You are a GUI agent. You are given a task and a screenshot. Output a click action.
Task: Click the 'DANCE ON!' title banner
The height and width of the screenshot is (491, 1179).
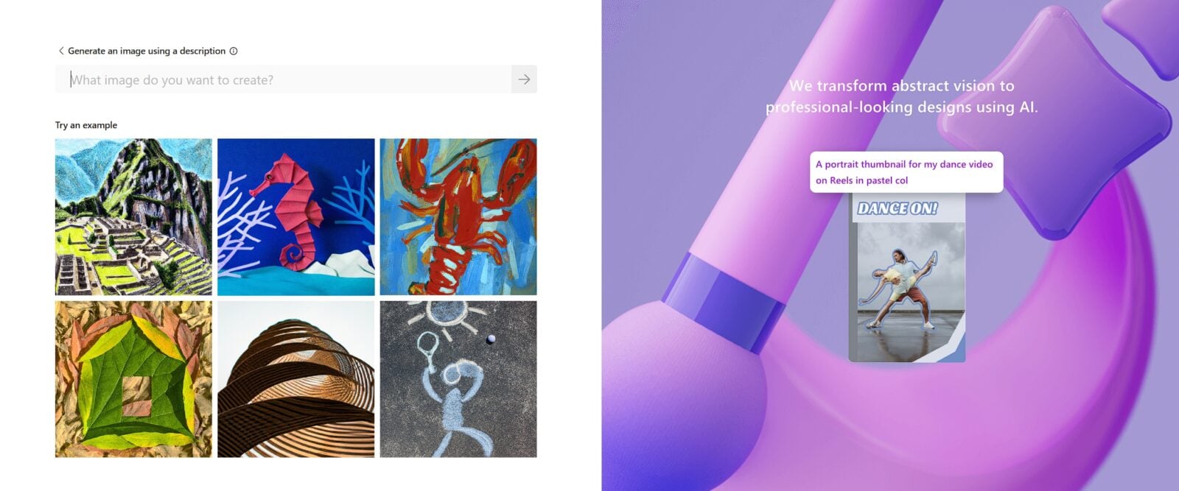pyautogui.click(x=897, y=208)
